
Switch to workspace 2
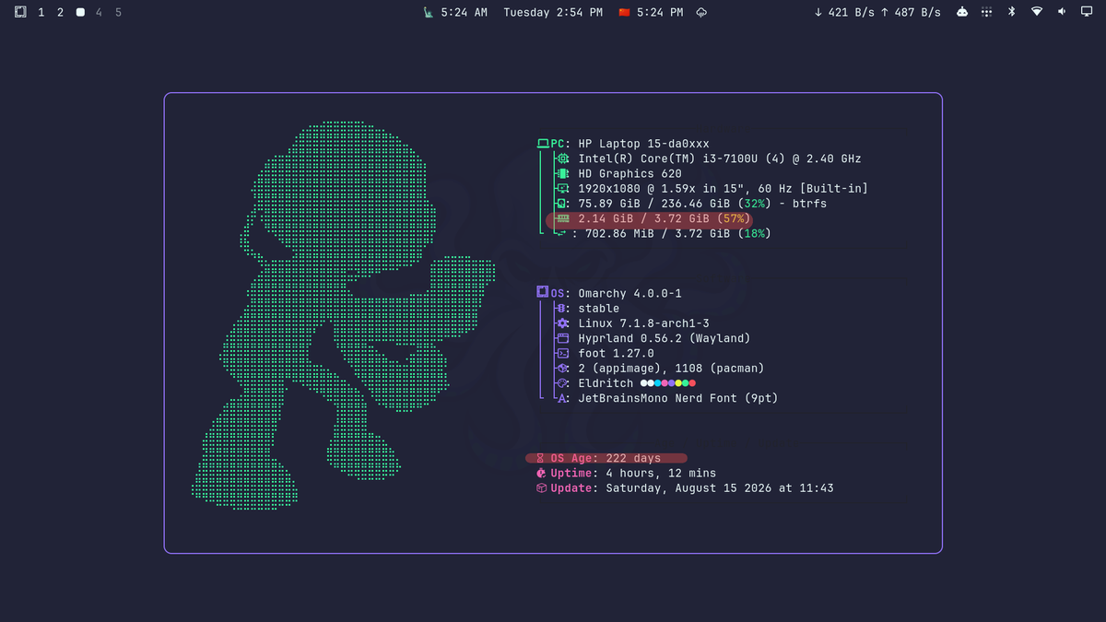coord(61,12)
